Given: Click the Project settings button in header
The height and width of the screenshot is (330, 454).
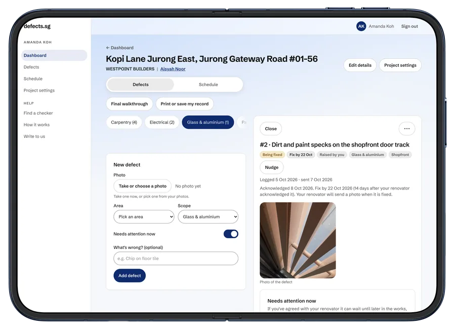Looking at the screenshot, I should pos(400,65).
